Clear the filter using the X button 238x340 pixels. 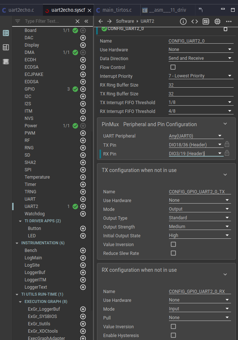click(77, 21)
